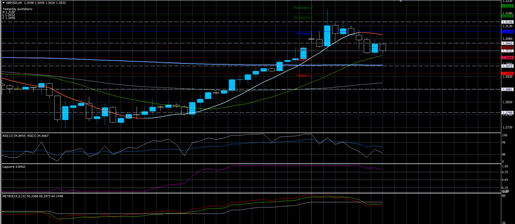Click the RSI(3) 34.0667 indicator label
Screen dimensions: 515x224
point(38,136)
